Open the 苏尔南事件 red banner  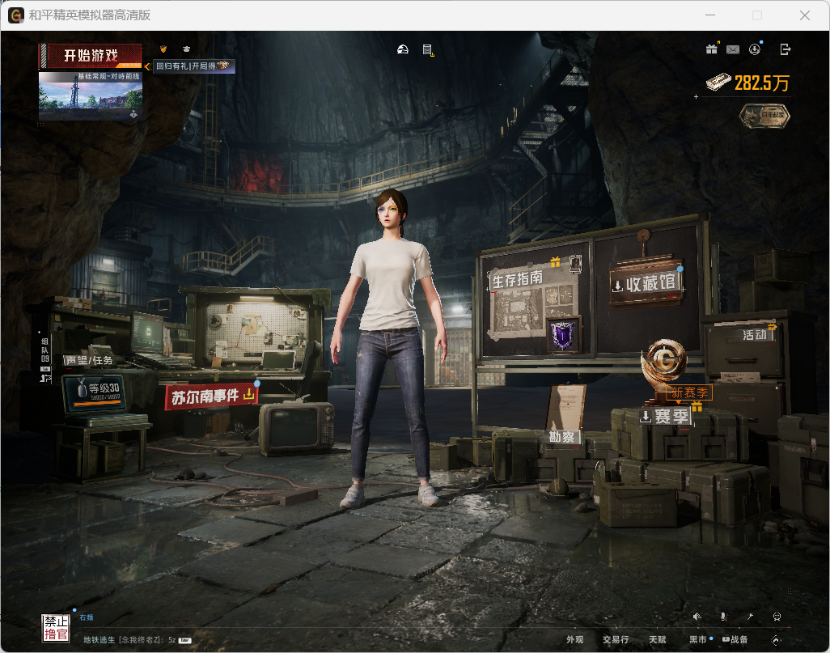pos(212,396)
